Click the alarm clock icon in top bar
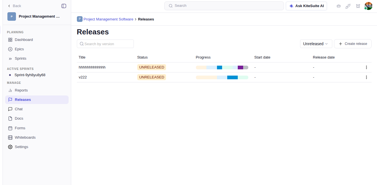The image size is (377, 185). point(358,6)
